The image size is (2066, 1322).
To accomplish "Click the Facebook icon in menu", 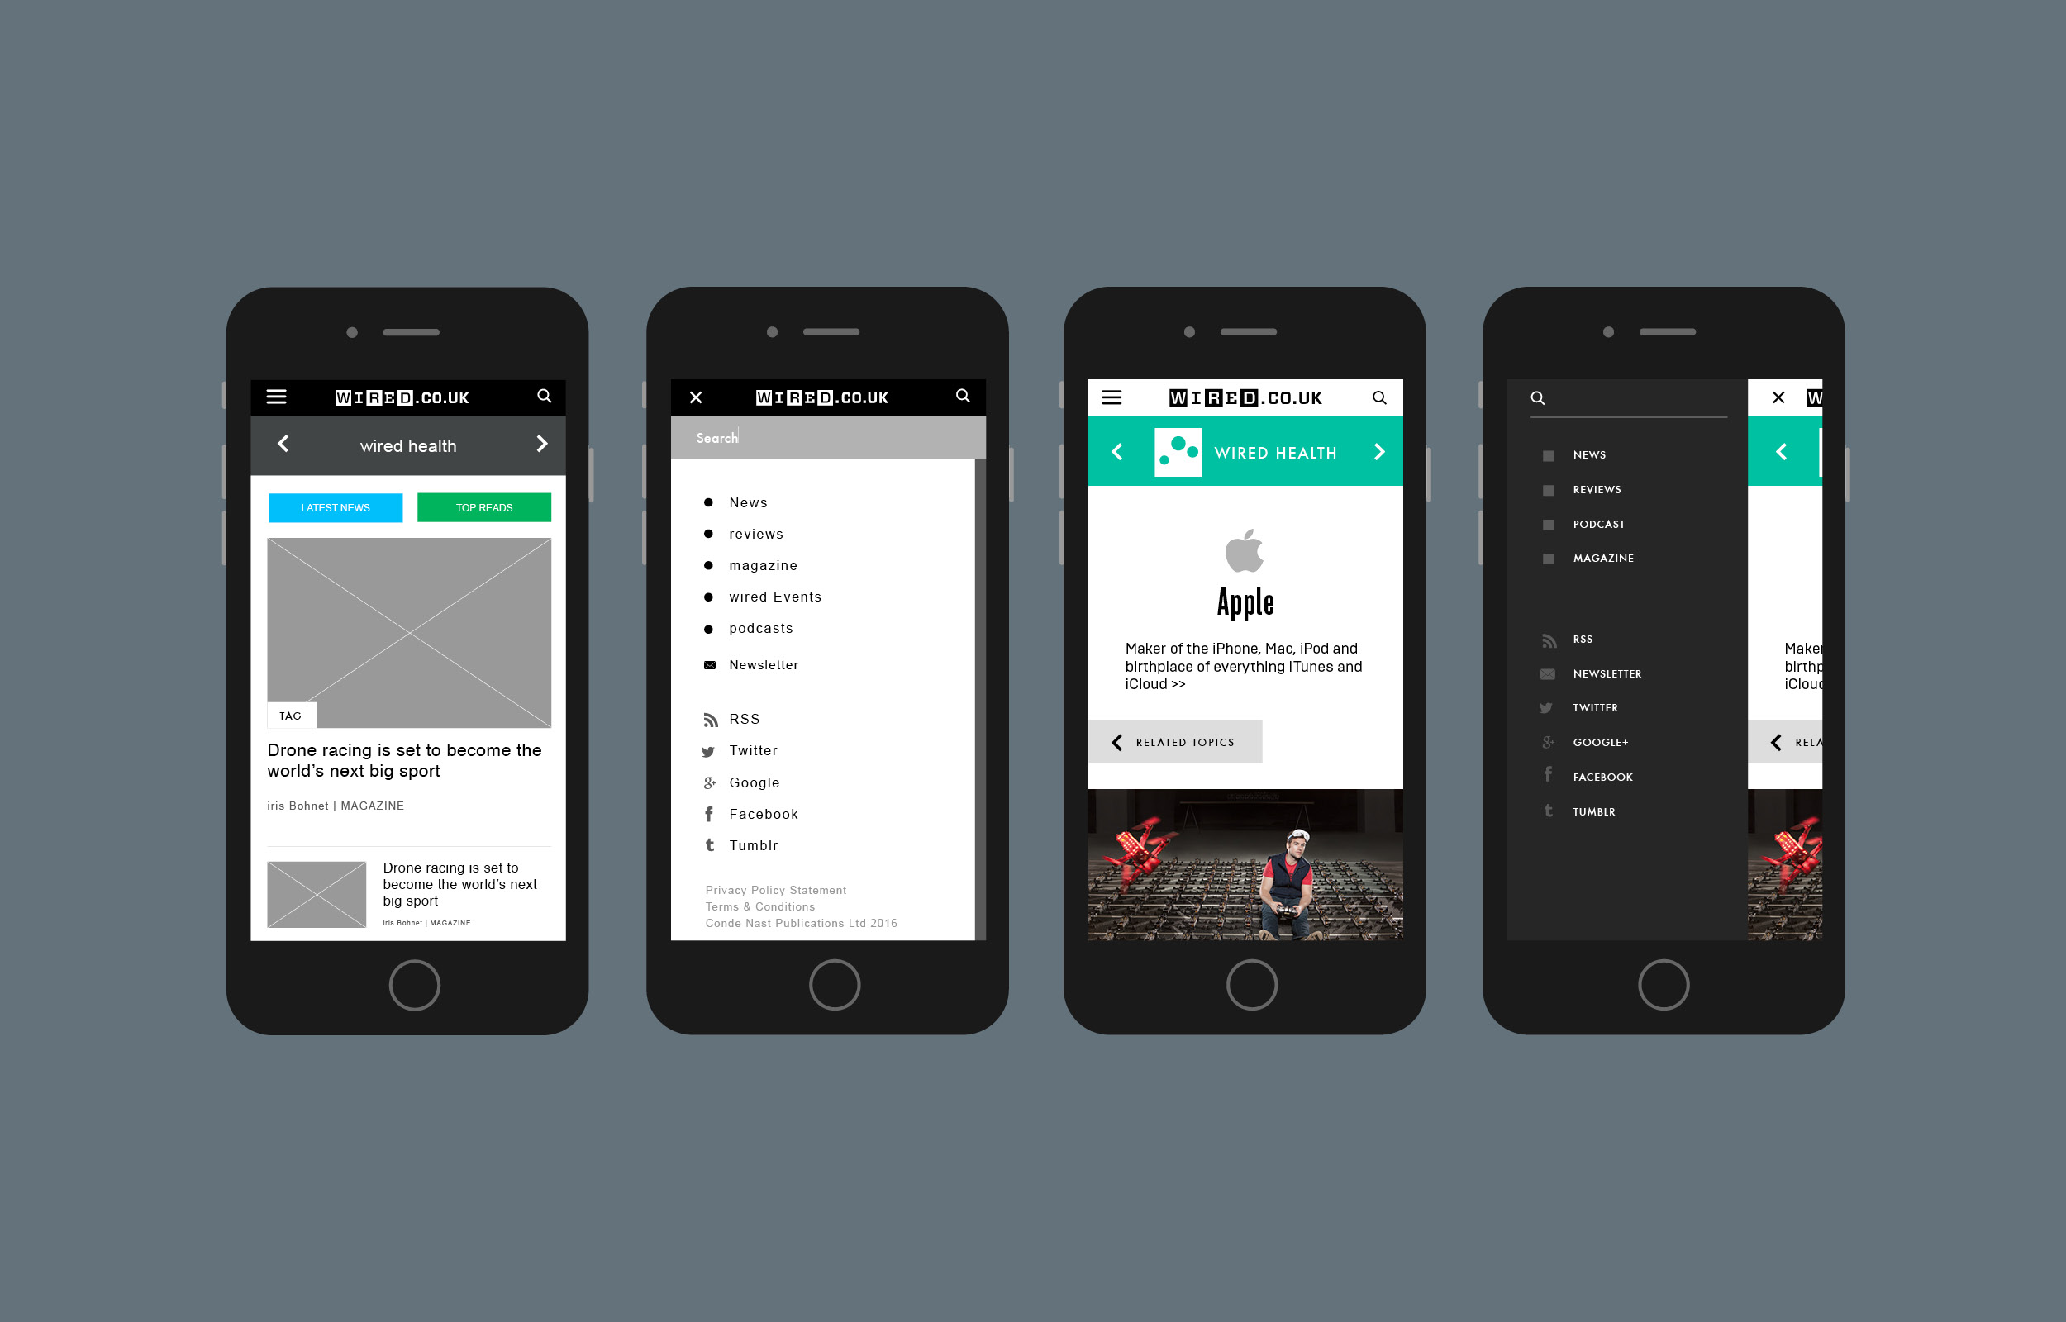I will [x=707, y=811].
